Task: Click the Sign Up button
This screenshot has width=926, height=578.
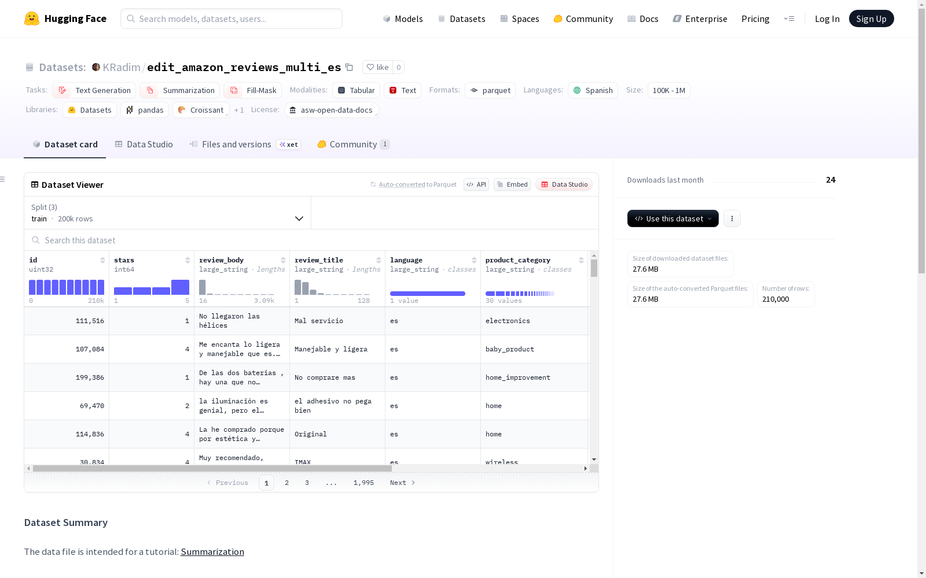Action: 871,18
